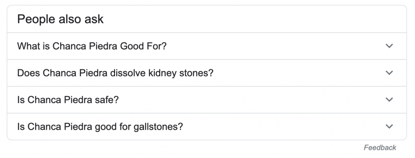The height and width of the screenshot is (158, 415).
Task: Toggle open the first People also ask entry
Action: 207,46
